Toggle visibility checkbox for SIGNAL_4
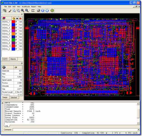 click(16, 28)
